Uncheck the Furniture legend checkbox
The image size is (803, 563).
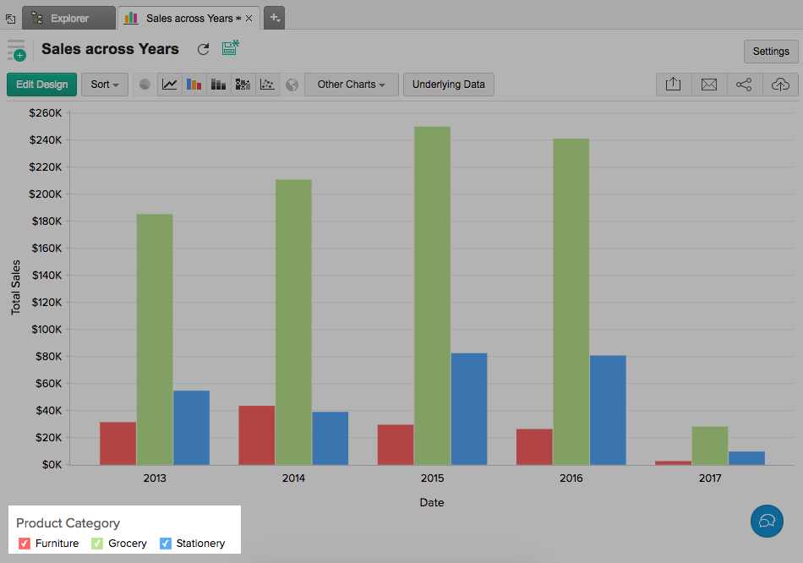[x=25, y=544]
